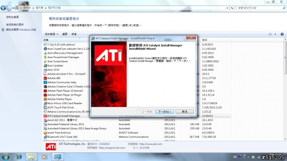Screen dimensions: 287x161
Task: Expand the 組合管理 dropdown menu
Action: click(52, 34)
